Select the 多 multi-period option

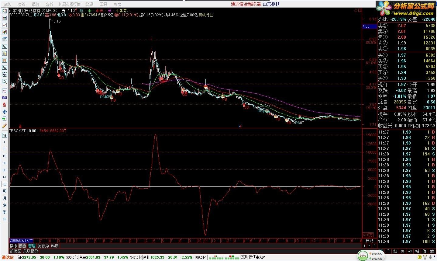pos(5,205)
